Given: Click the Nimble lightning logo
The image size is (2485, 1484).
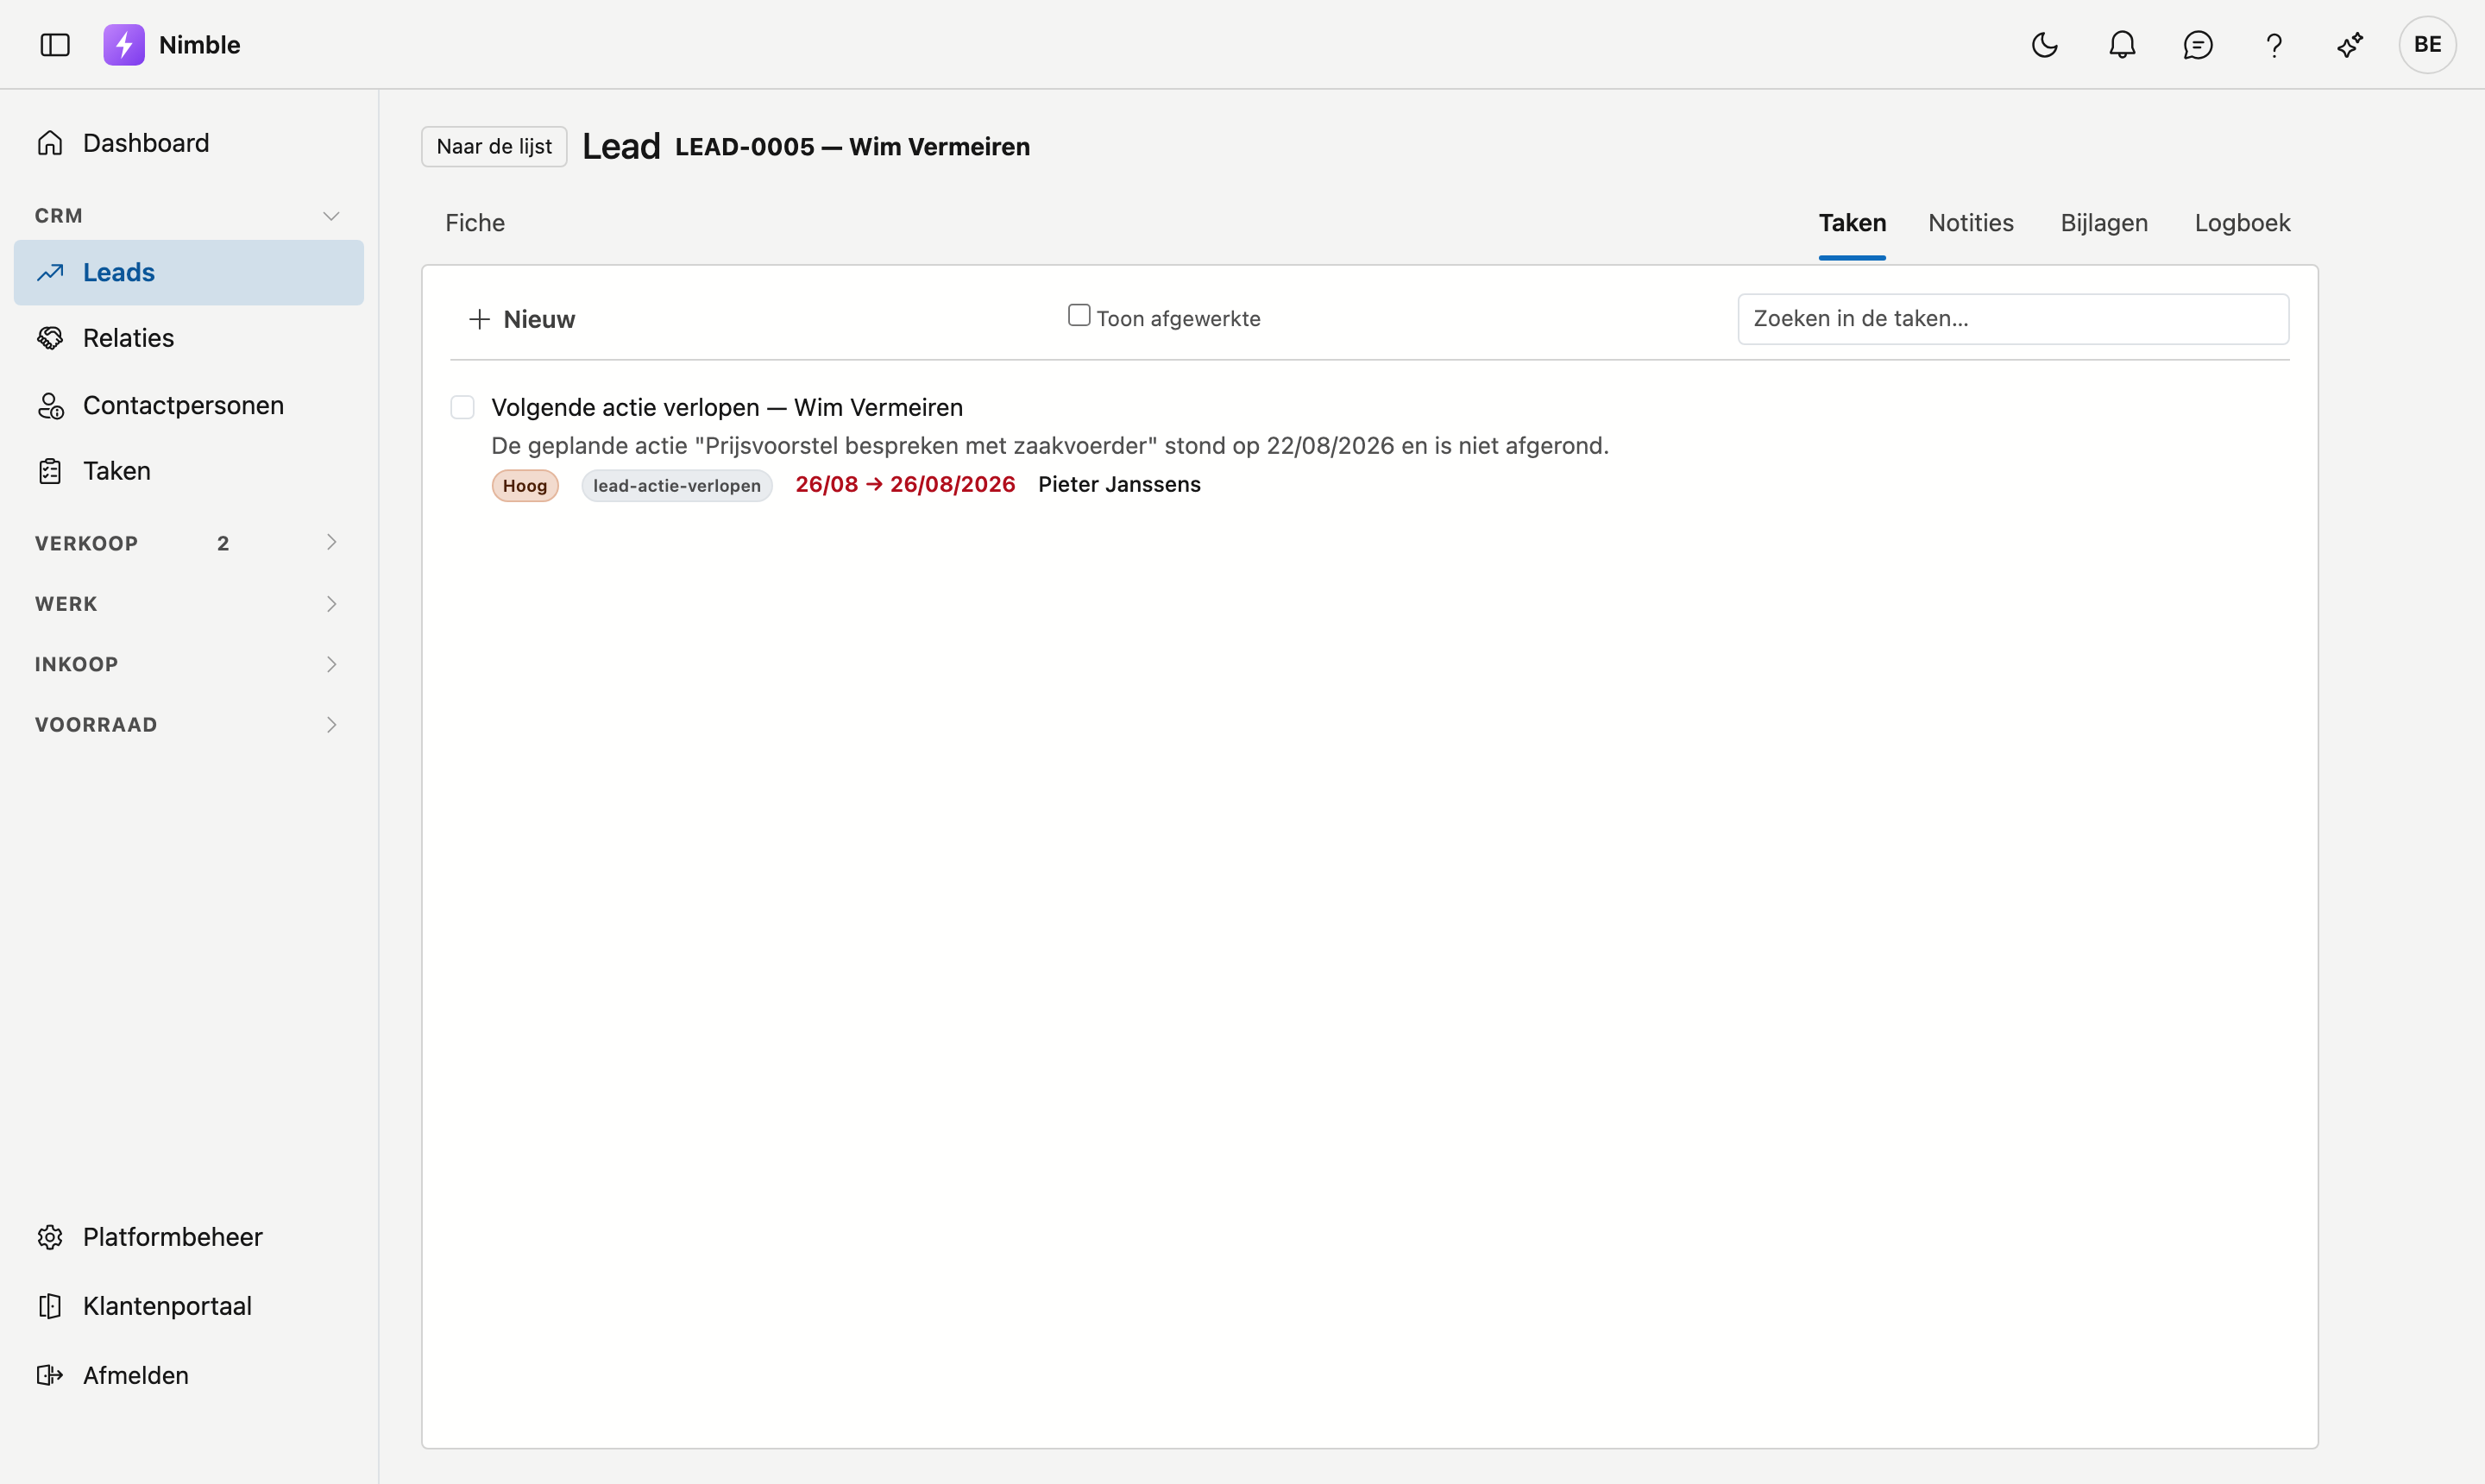Looking at the screenshot, I should (x=124, y=45).
